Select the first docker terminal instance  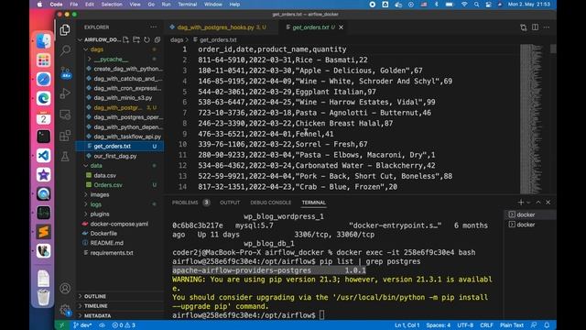(x=530, y=214)
